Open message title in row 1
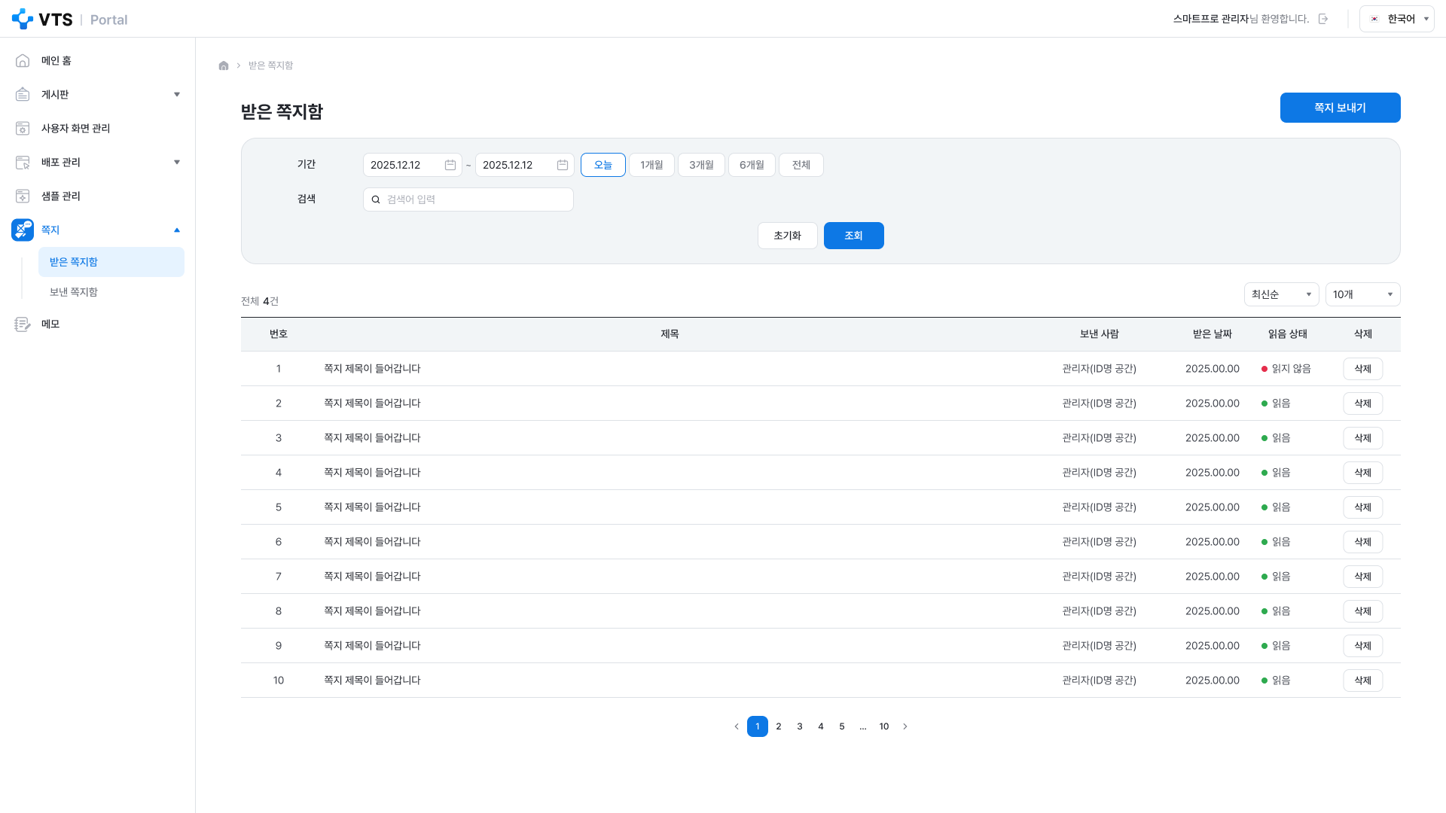 coord(372,369)
